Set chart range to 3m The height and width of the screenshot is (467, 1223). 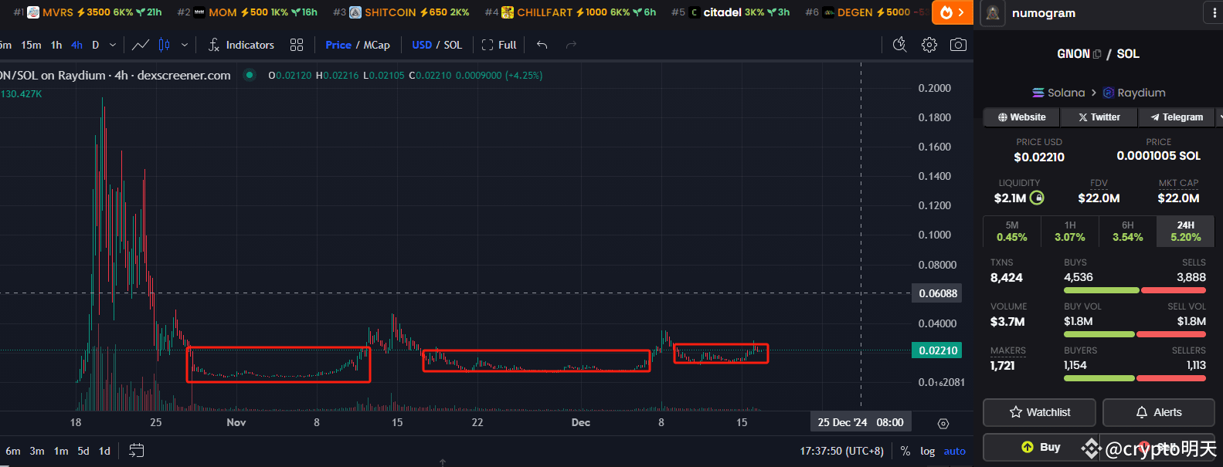tap(37, 451)
